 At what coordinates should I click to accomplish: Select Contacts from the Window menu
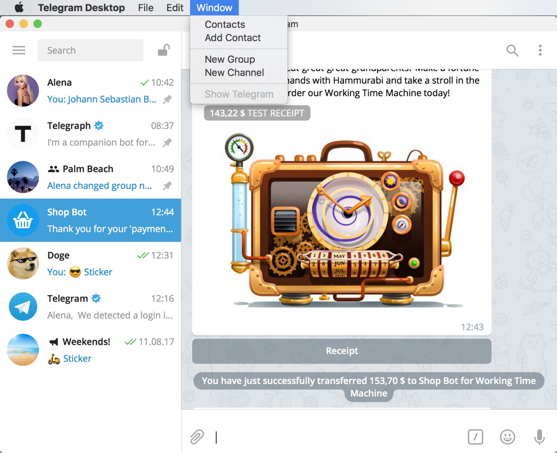[x=225, y=25]
